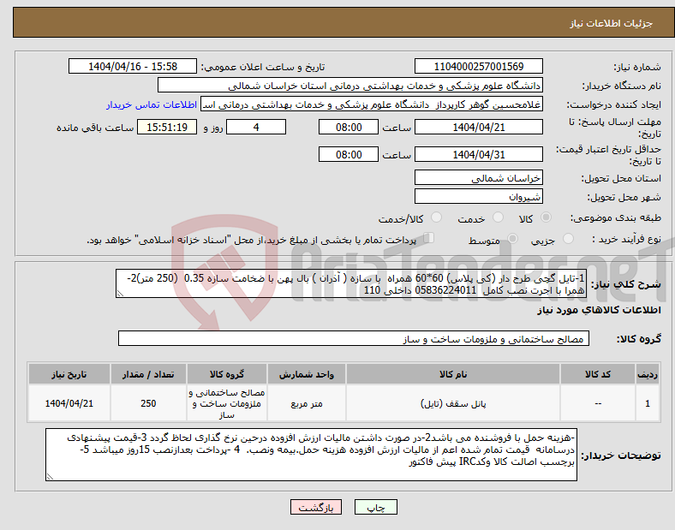The image size is (675, 530).
Task: Click the متر مربع unit cell
Action: point(307,403)
